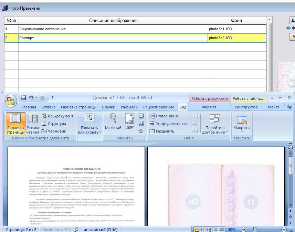Open the Вставка ribbon tab
295x232 pixels.
48,107
